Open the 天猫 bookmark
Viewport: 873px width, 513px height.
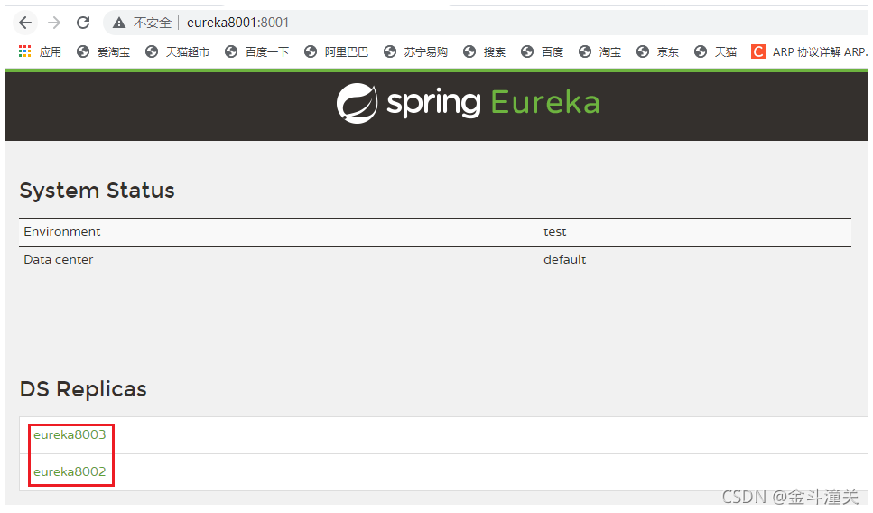pos(715,51)
